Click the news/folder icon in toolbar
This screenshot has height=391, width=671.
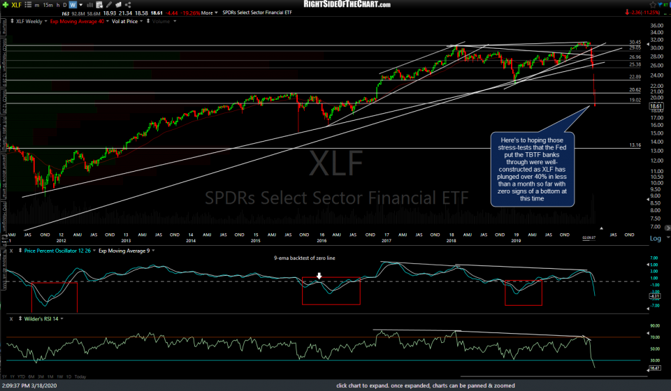119,5
